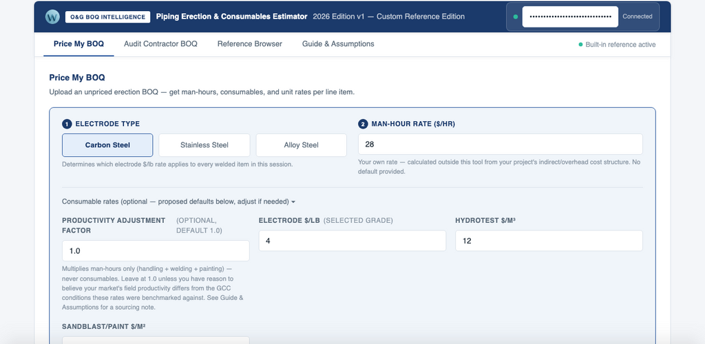Viewport: 705px width, 344px height.
Task: Click the Man-Hour Rate ($/HR) heading
Action: (413, 124)
